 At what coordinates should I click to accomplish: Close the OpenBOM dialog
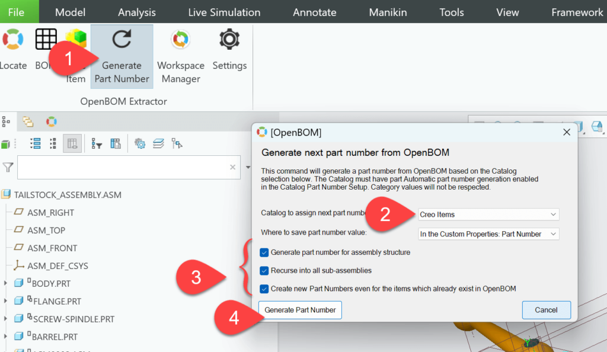tap(567, 132)
